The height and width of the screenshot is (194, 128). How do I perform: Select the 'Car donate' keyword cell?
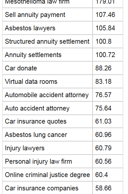[47, 68]
